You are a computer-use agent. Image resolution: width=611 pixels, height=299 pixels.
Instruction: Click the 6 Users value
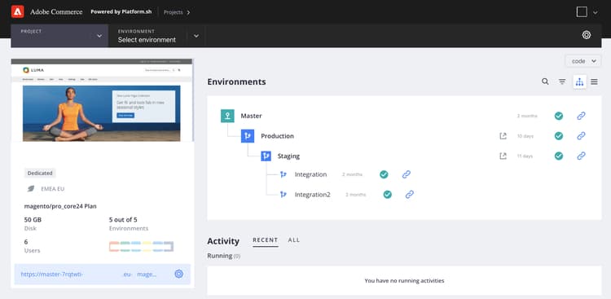pos(26,242)
